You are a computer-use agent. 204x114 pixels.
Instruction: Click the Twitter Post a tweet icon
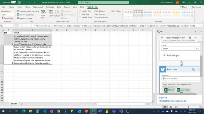163,69
